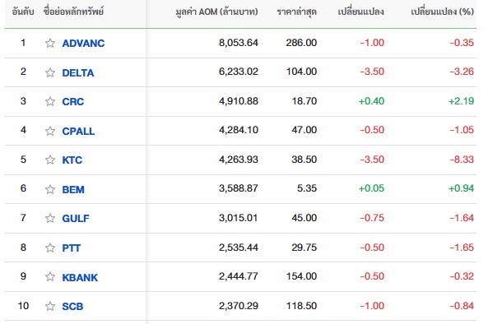488x324 pixels.
Task: Click the star icon beside KBANK
Action: 50,277
